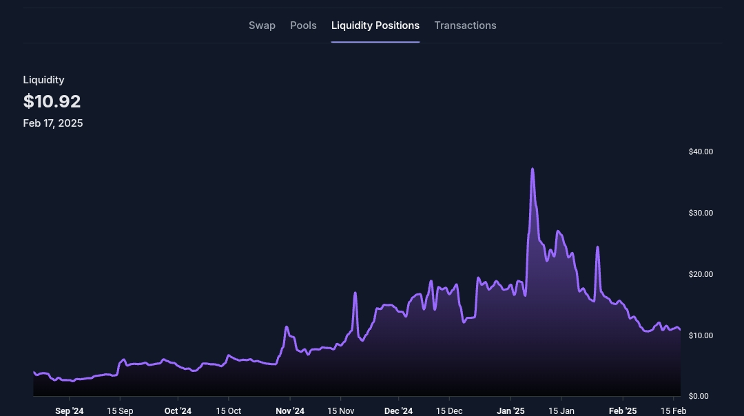Viewport: 744px width, 416px height.
Task: Click the 15 Dec x-axis label
Action: (x=449, y=410)
